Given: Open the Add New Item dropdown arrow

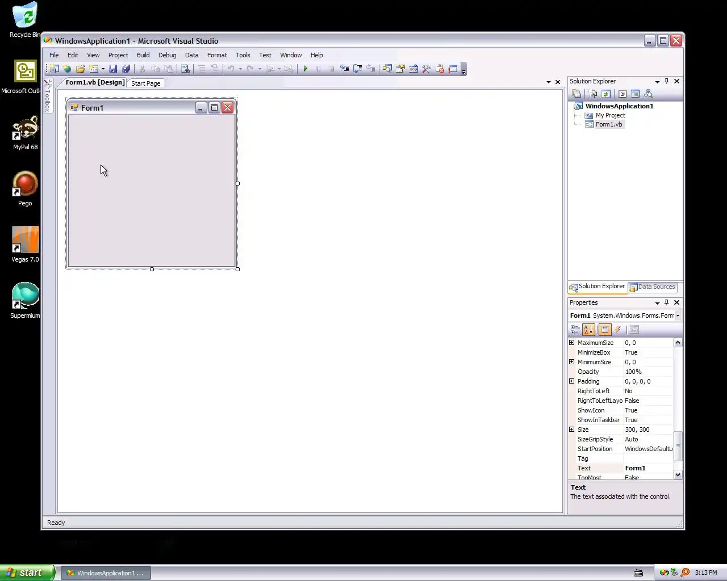Looking at the screenshot, I should [103, 69].
